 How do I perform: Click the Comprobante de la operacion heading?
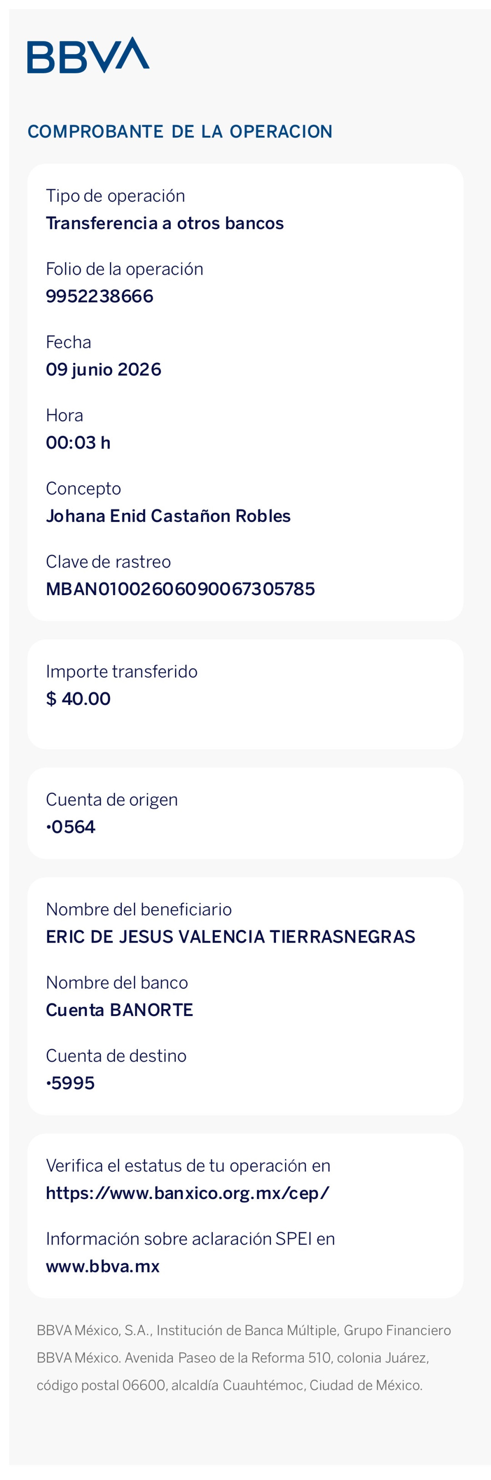[180, 132]
